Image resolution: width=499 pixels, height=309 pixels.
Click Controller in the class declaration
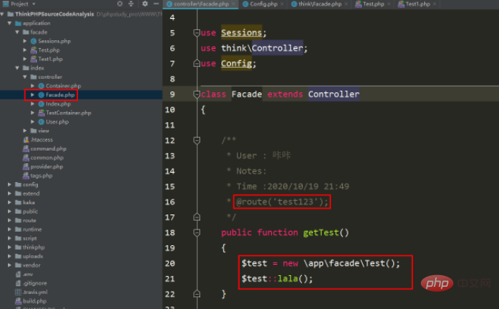(x=333, y=94)
